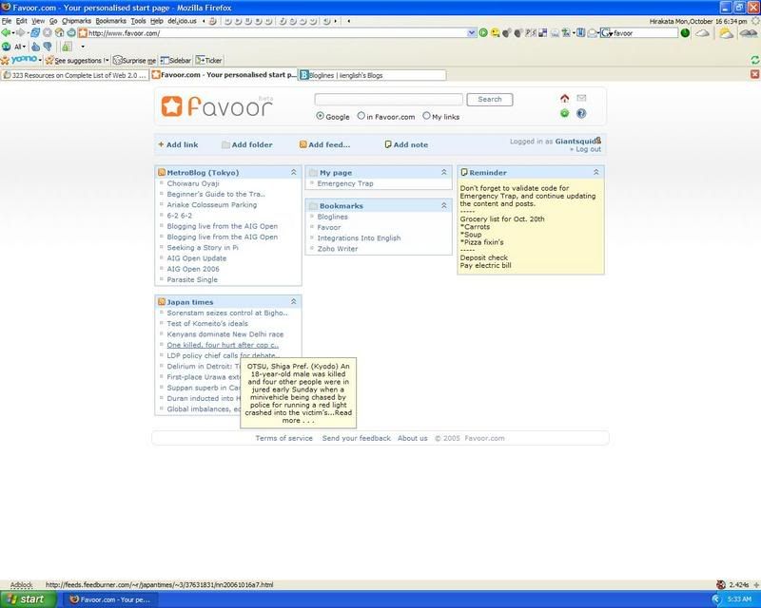This screenshot has width=761, height=608.
Task: Click Favoor home icon
Action: (x=564, y=99)
